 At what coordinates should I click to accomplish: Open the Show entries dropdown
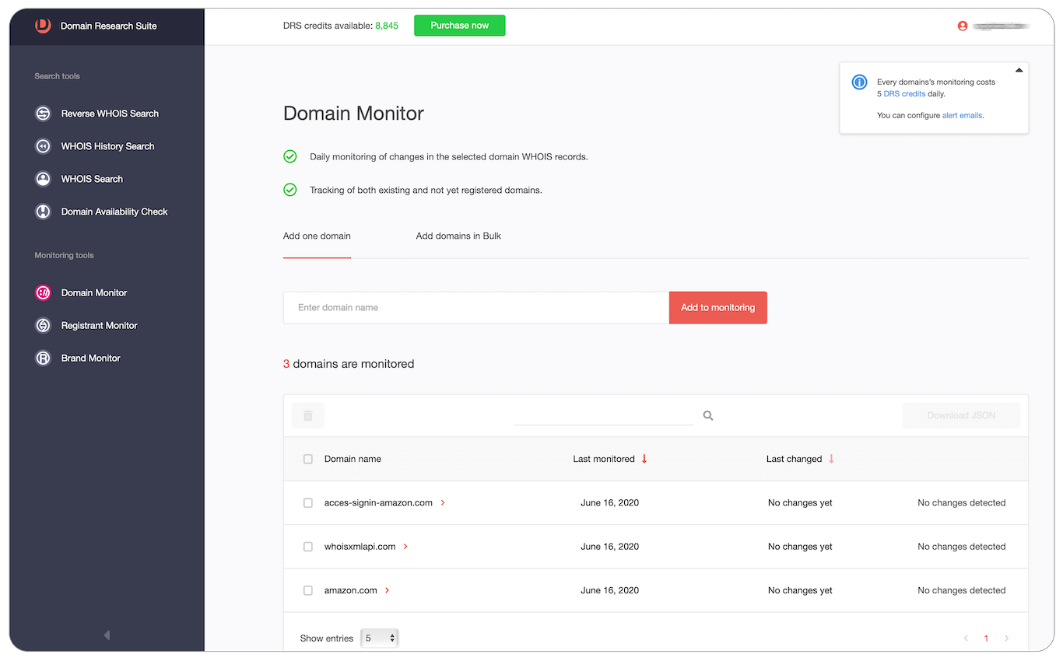click(x=380, y=638)
